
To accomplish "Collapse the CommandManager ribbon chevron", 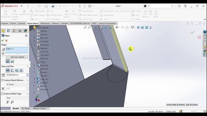I will pos(205,19).
